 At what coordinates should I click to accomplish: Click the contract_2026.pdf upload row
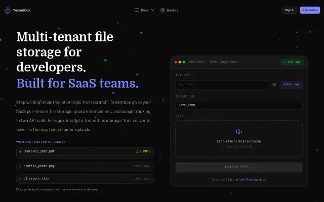pos(85,153)
